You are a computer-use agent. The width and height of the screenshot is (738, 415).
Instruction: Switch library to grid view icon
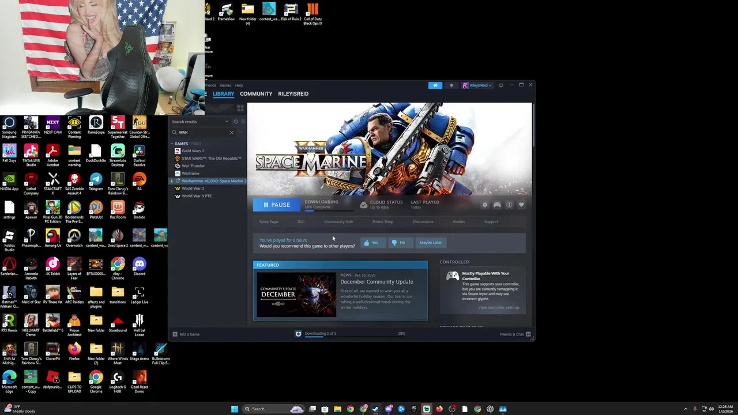pos(240,108)
